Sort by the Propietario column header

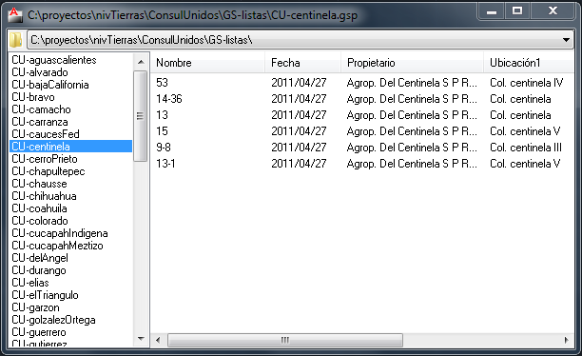[x=412, y=63]
